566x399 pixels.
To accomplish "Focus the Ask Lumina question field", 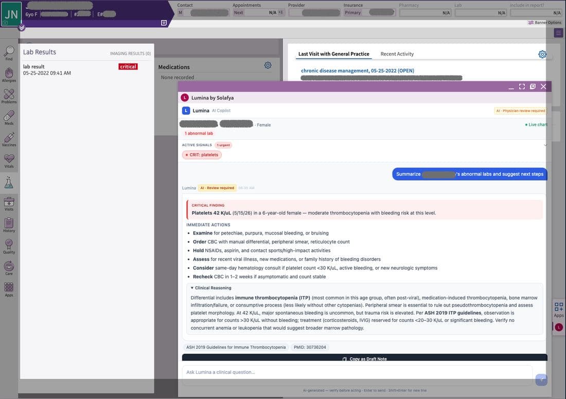I will click(358, 372).
